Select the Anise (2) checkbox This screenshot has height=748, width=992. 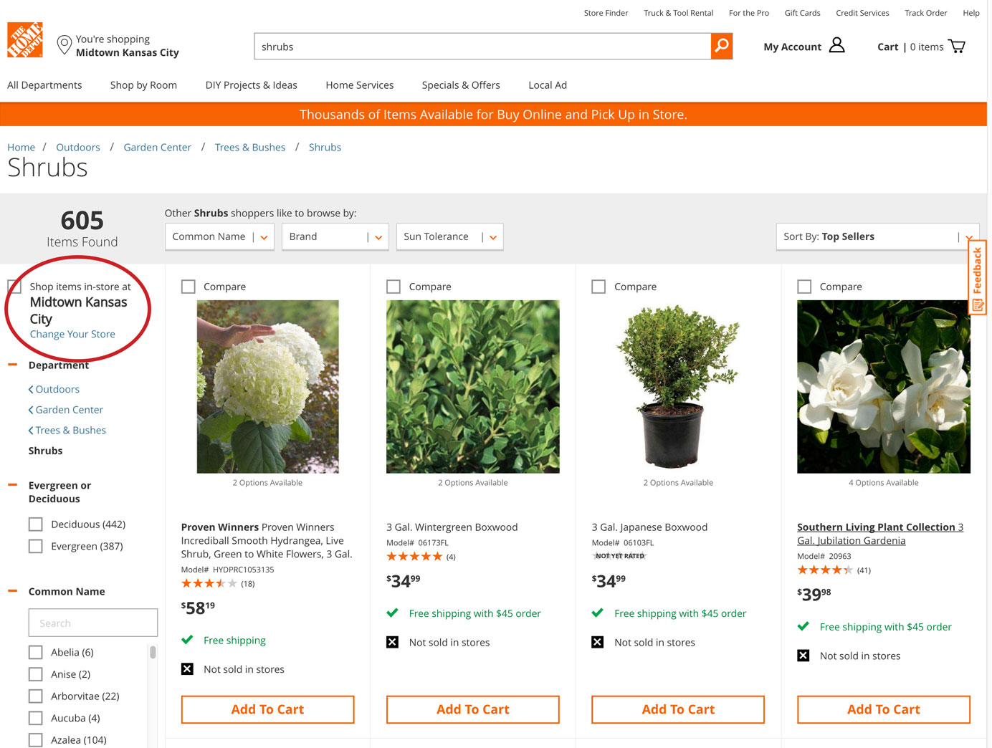point(36,674)
